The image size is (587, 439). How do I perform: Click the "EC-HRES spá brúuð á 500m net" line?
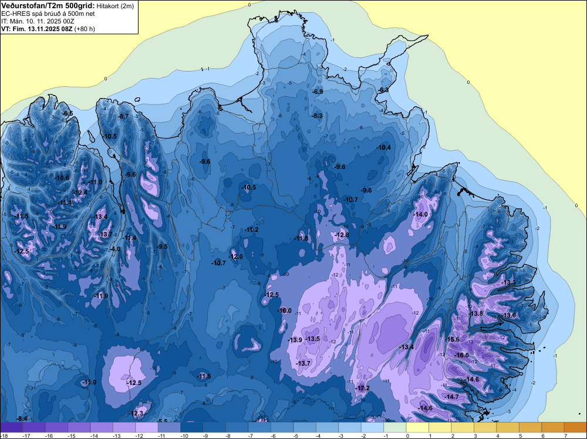pos(48,14)
